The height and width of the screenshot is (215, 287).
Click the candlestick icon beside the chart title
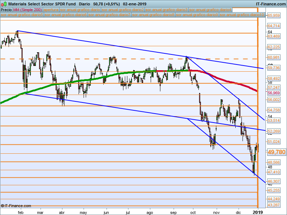coord(4,4)
